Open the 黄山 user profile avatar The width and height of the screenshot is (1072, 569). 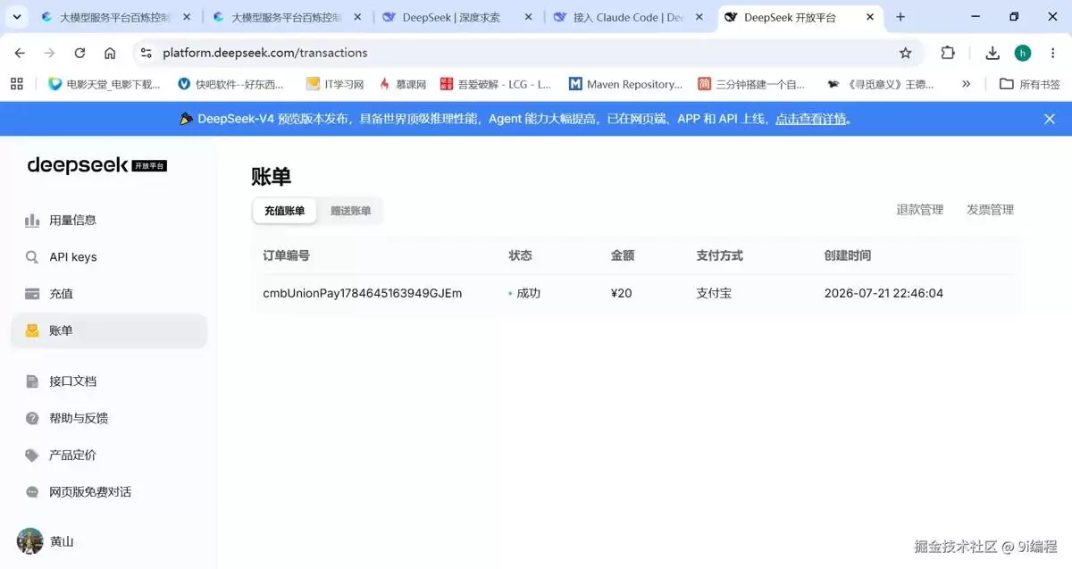30,541
